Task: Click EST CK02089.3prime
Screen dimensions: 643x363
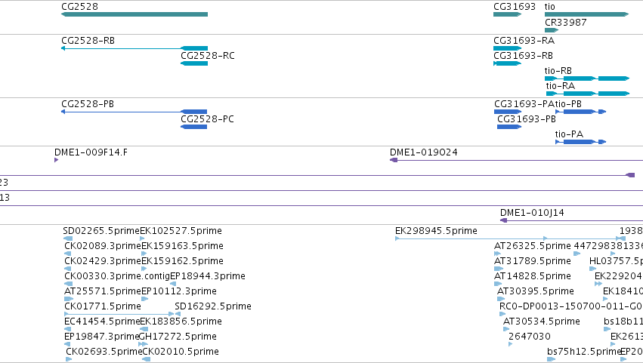Action: (x=103, y=246)
